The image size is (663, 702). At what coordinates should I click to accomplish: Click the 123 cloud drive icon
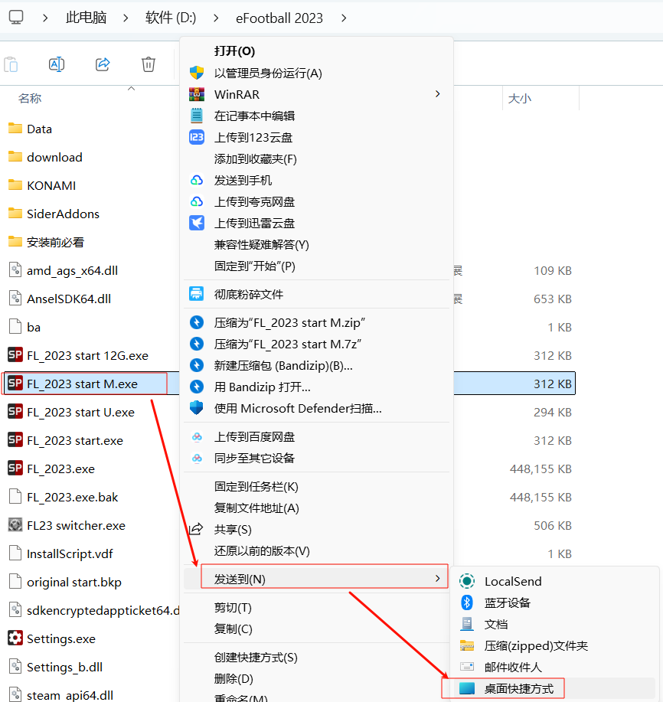tap(197, 137)
